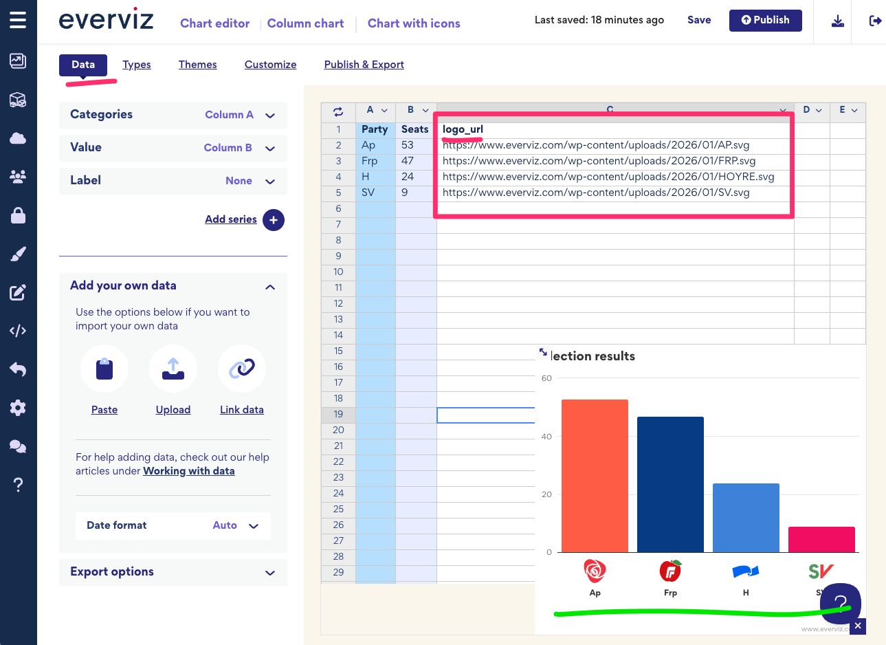Select the Party header cell
This screenshot has width=886, height=645.
click(x=375, y=129)
